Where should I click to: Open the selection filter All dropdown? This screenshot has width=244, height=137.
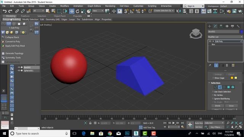39,11
